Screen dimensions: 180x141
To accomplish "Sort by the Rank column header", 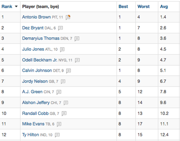I will [x=7, y=7].
